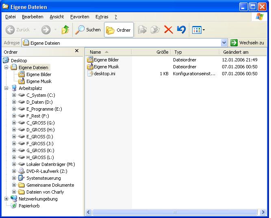This screenshot has height=218, width=271.
Task: Click the blue Undo arrow icon
Action: 181,30
